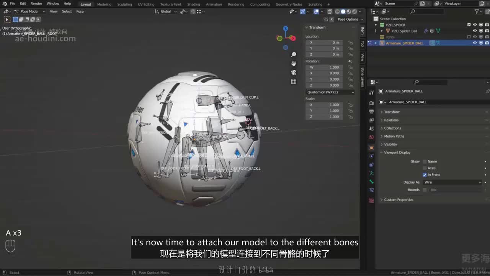Open the Pose Options dropdown
Image resolution: width=490 pixels, height=276 pixels.
350,19
